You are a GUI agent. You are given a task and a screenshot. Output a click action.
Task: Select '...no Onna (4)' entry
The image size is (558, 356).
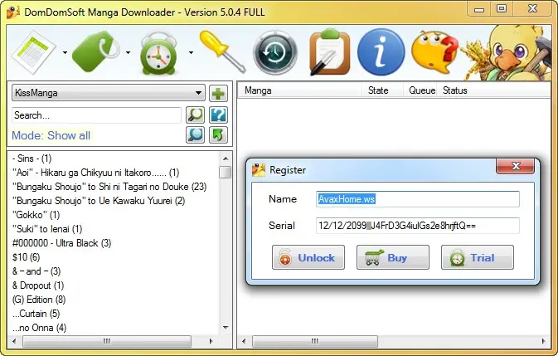coord(39,328)
